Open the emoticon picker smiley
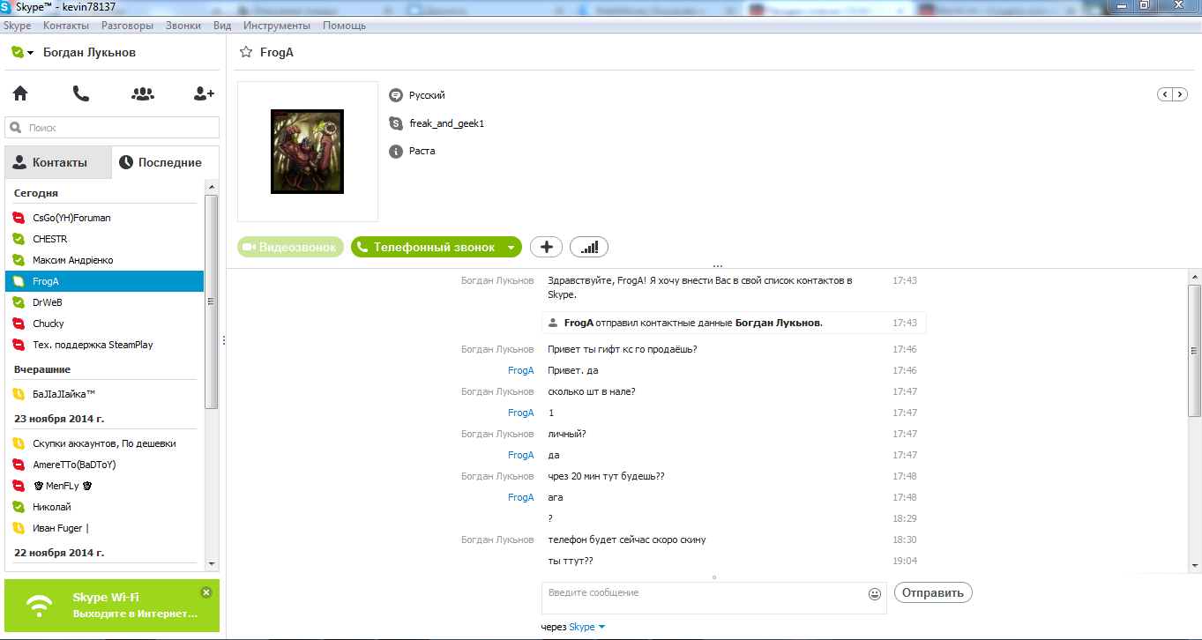The height and width of the screenshot is (640, 1202). (875, 594)
